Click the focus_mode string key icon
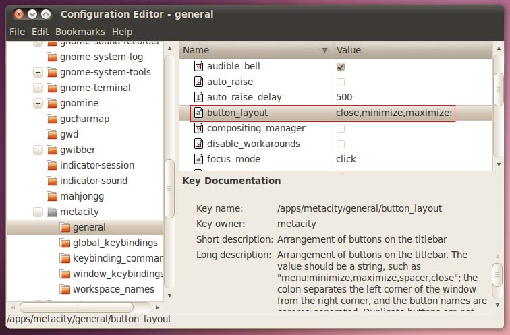This screenshot has height=335, width=510. coord(198,159)
